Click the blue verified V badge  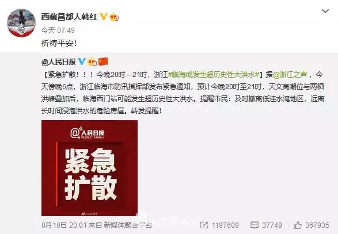[x=82, y=62]
